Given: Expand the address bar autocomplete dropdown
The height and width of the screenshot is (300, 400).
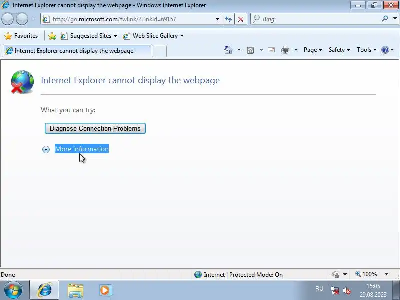Looking at the screenshot, I should click(217, 19).
